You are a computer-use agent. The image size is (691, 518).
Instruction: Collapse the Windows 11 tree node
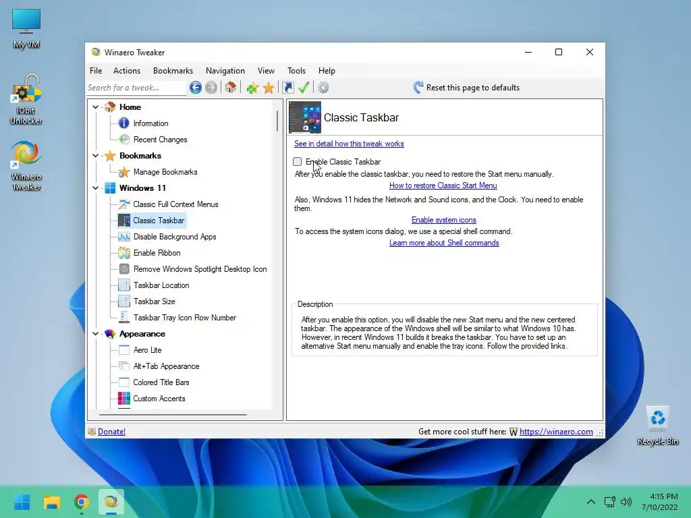(x=96, y=188)
